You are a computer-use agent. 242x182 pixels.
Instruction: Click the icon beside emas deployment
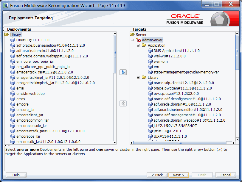(x=13, y=99)
